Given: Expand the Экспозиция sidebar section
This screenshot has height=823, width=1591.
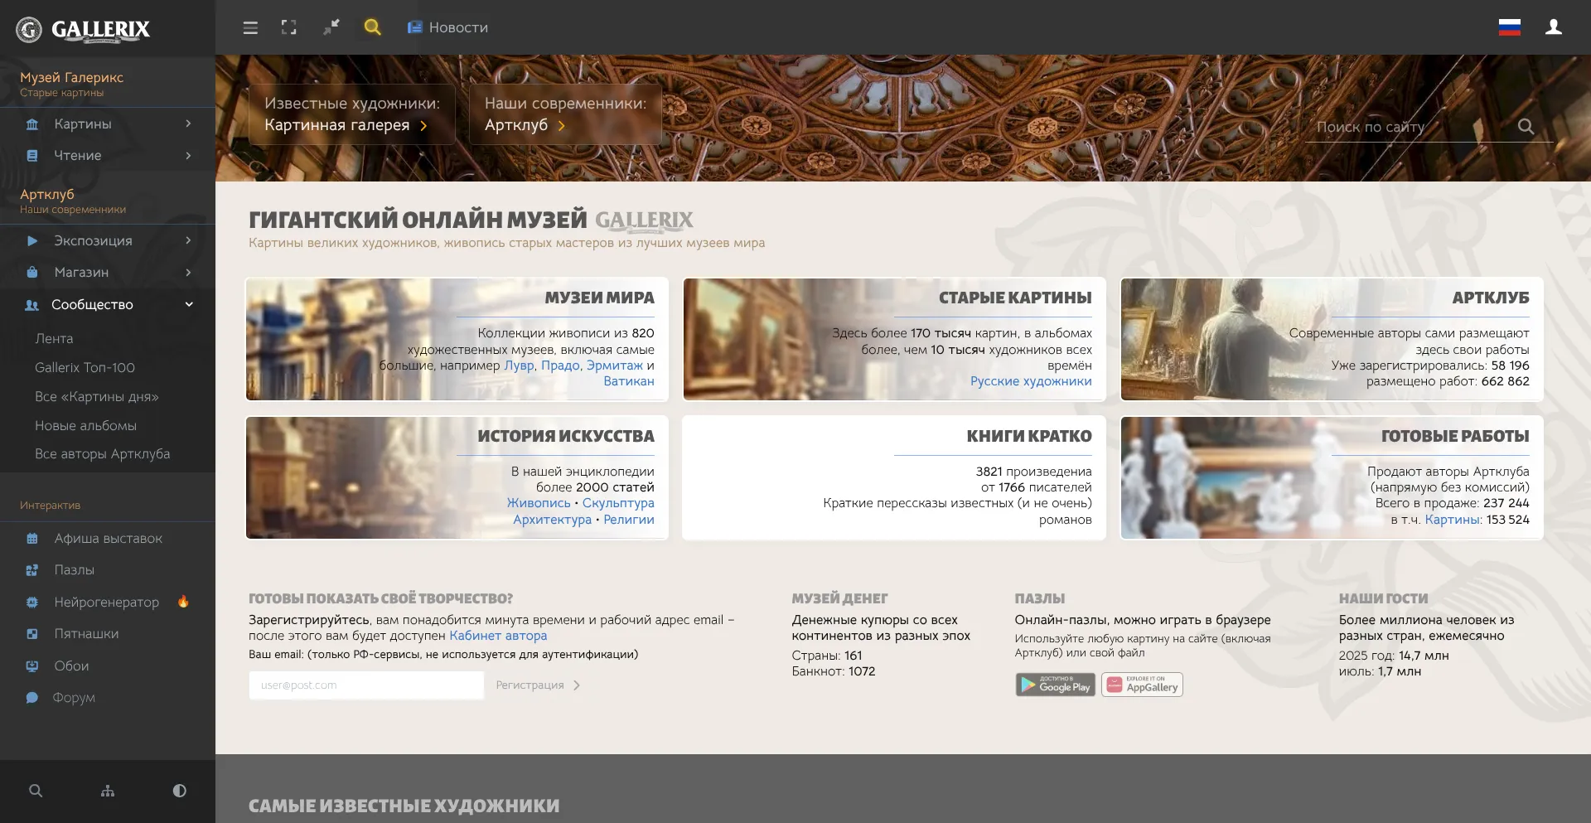Looking at the screenshot, I should coord(108,240).
